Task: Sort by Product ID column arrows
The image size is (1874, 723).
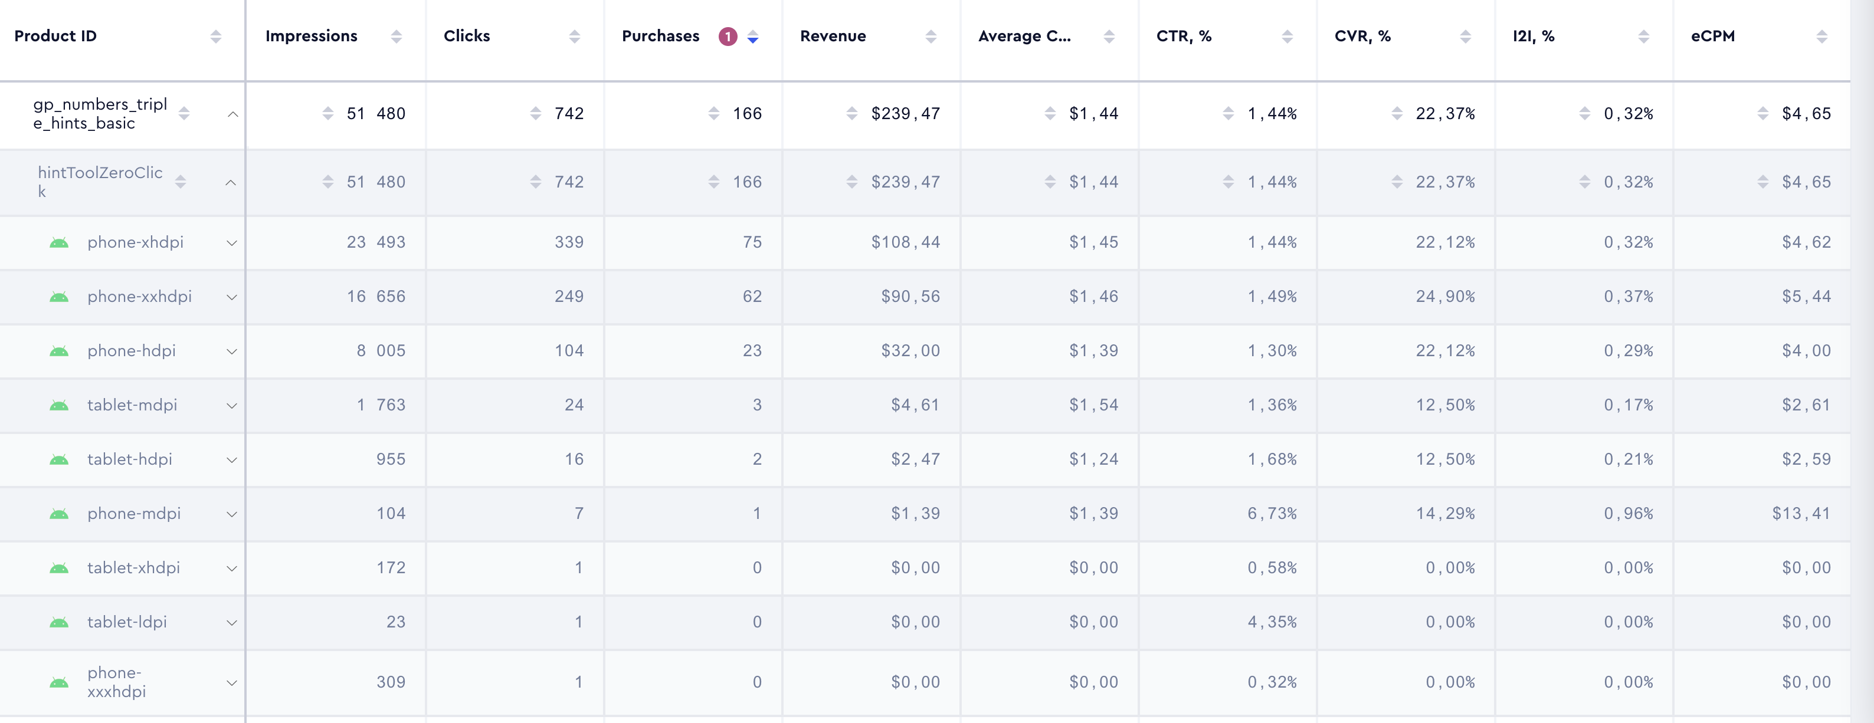Action: [x=215, y=37]
